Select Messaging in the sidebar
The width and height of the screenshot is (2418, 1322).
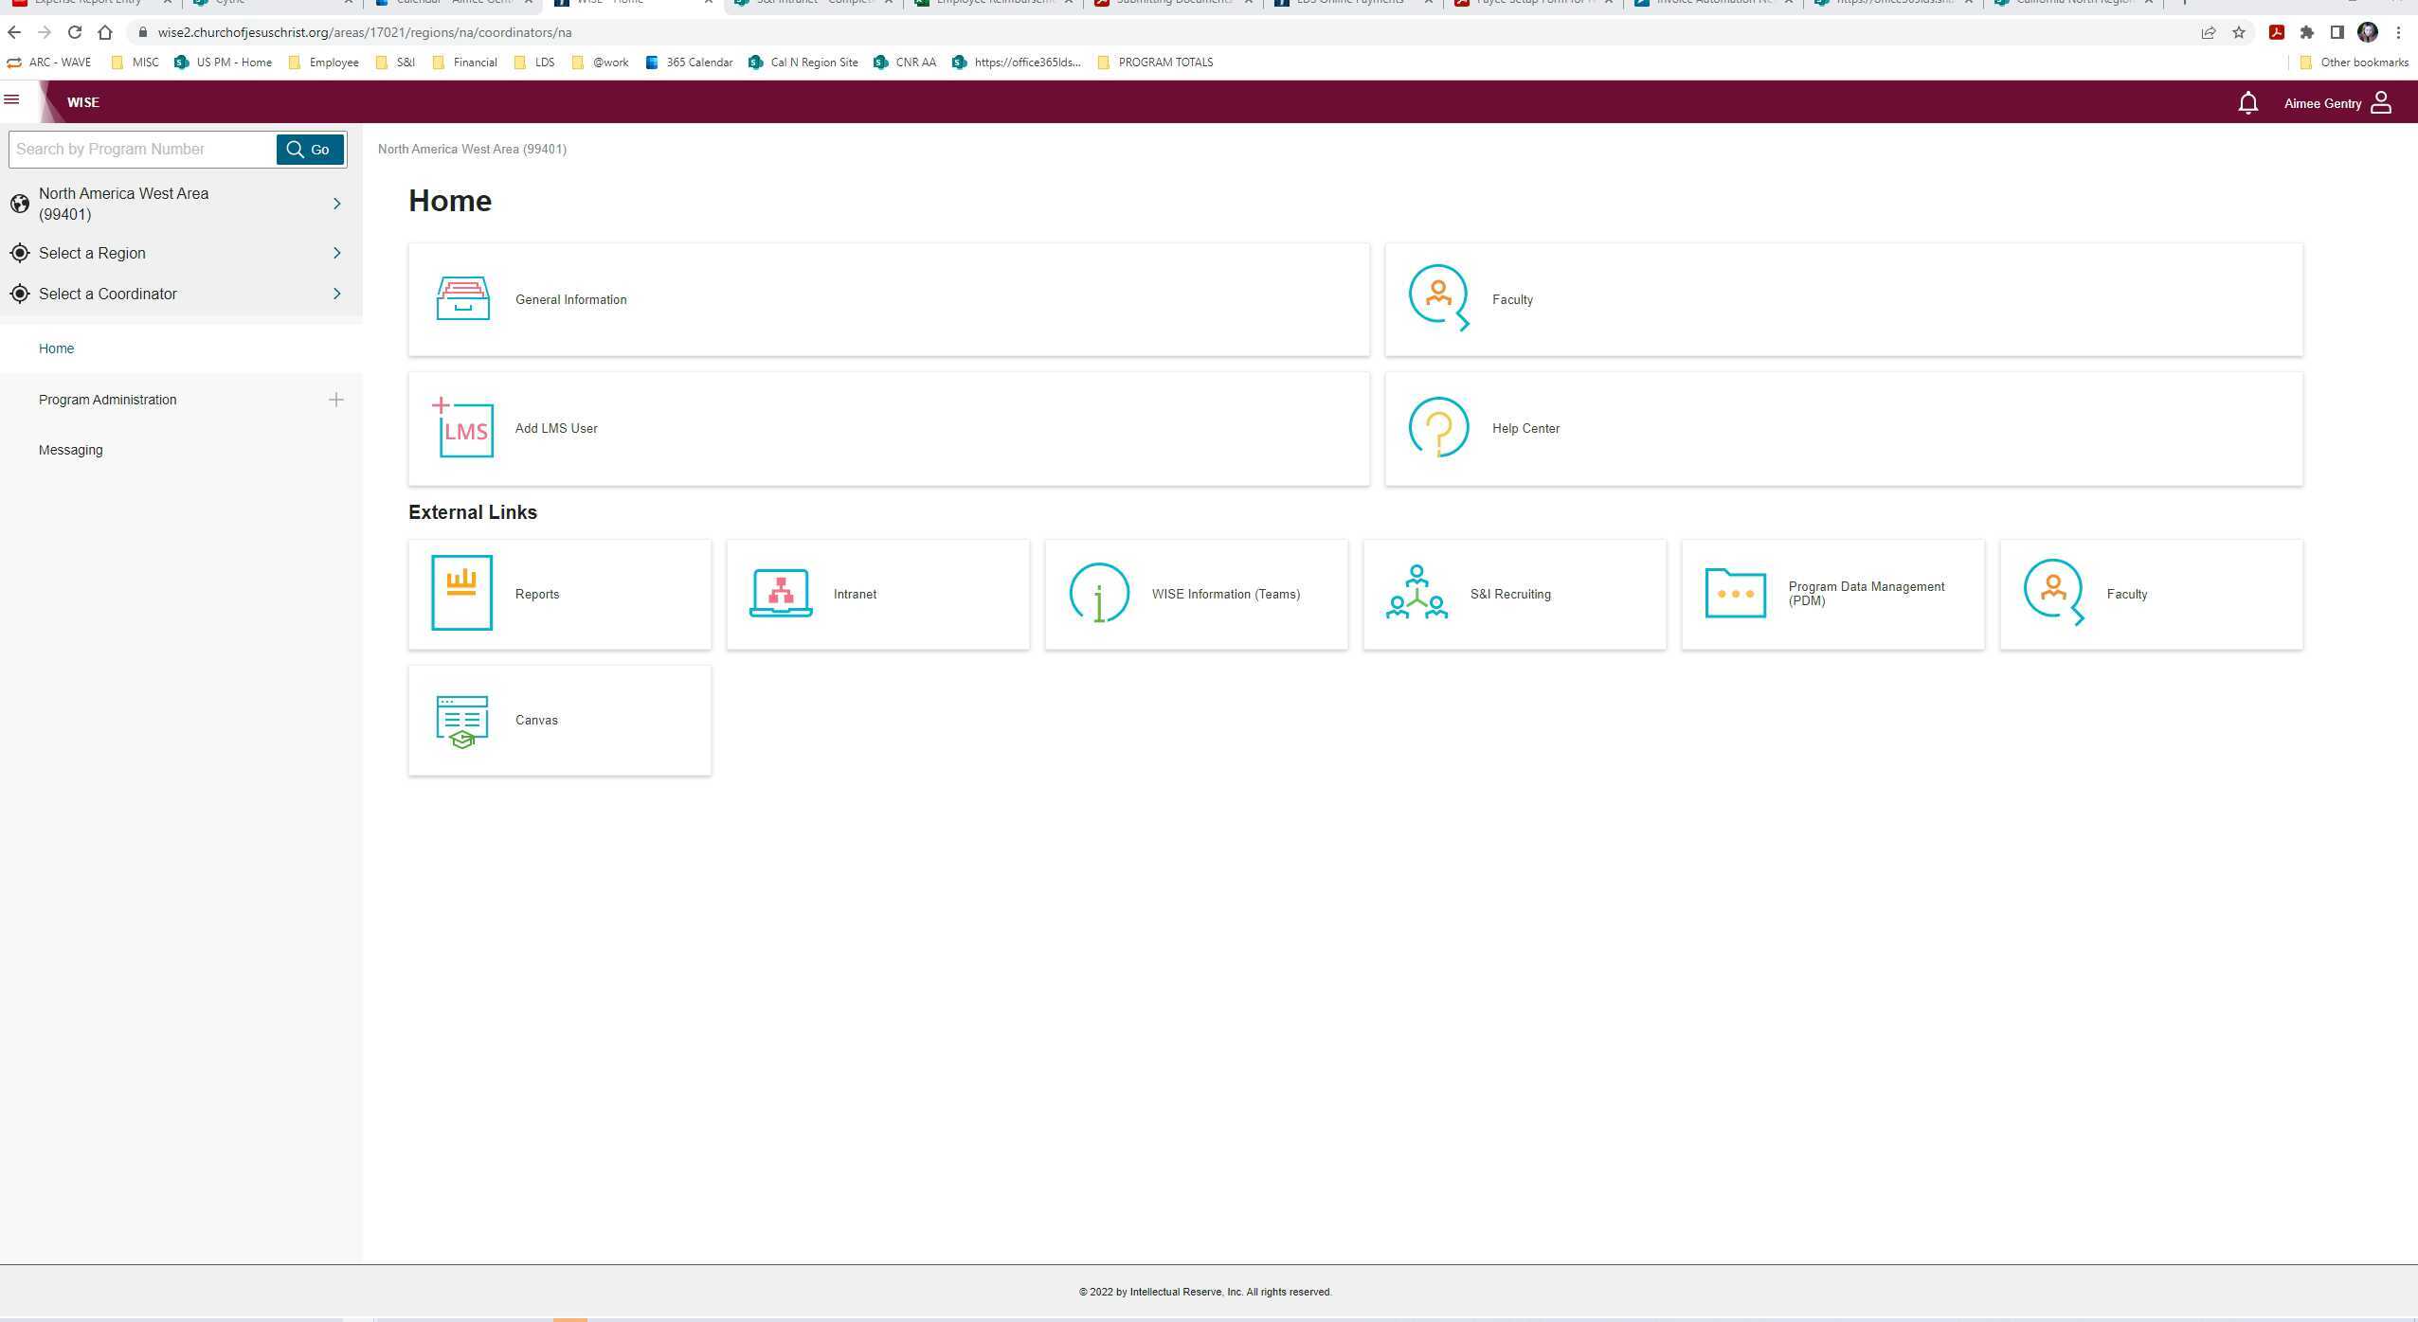[x=71, y=450]
